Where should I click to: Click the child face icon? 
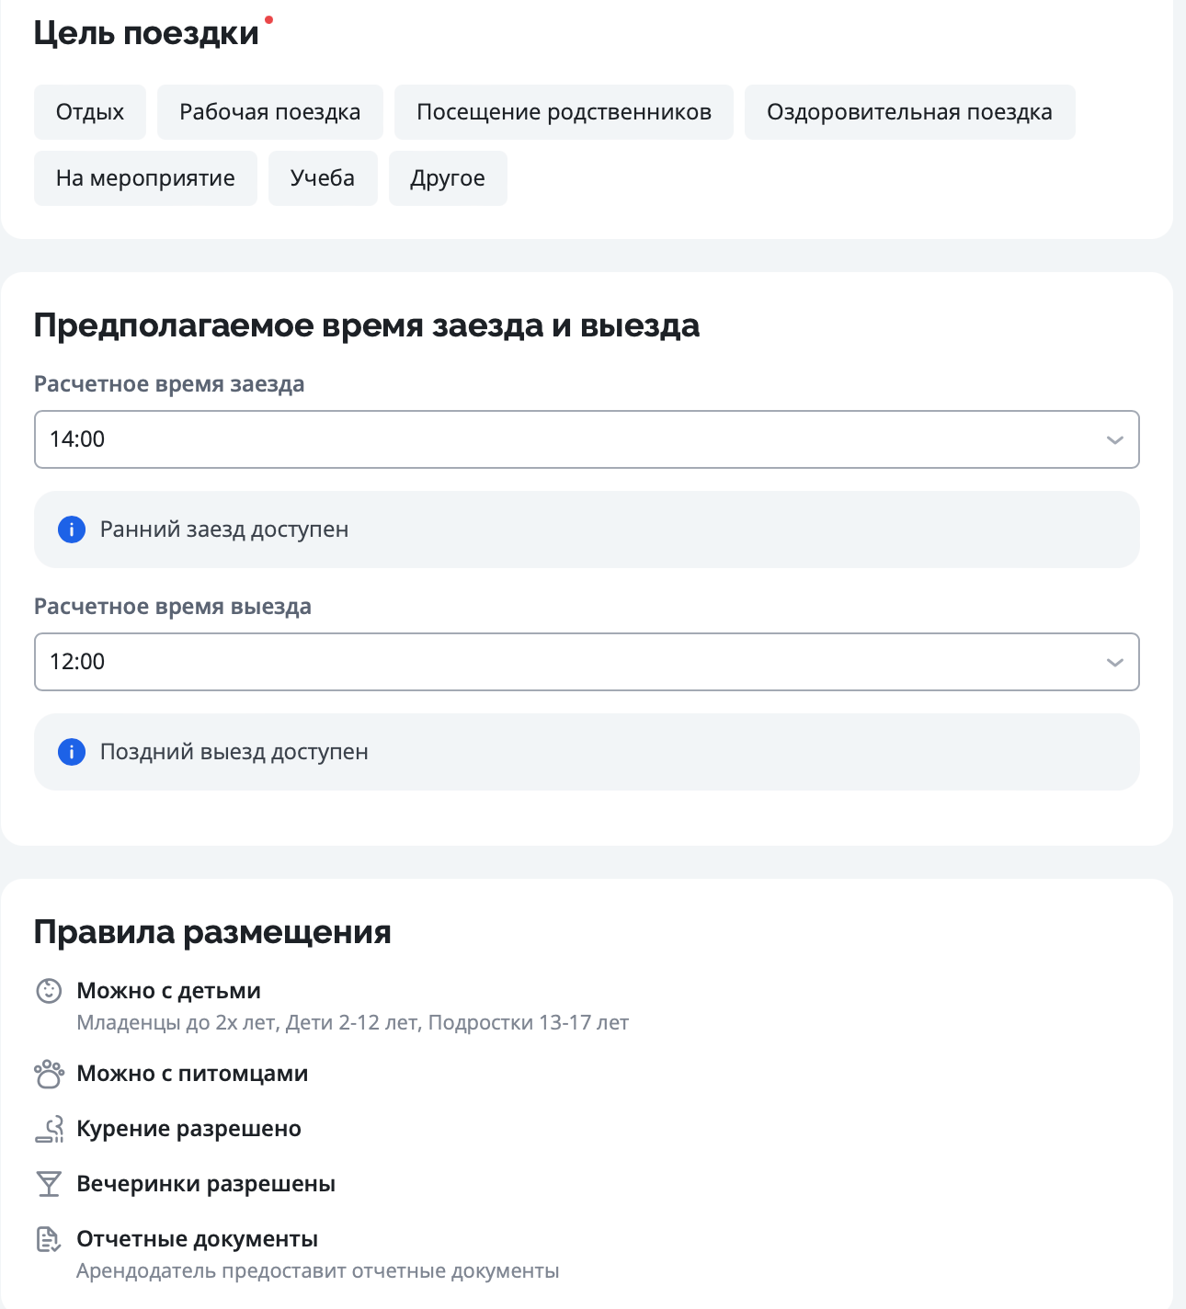tap(49, 991)
